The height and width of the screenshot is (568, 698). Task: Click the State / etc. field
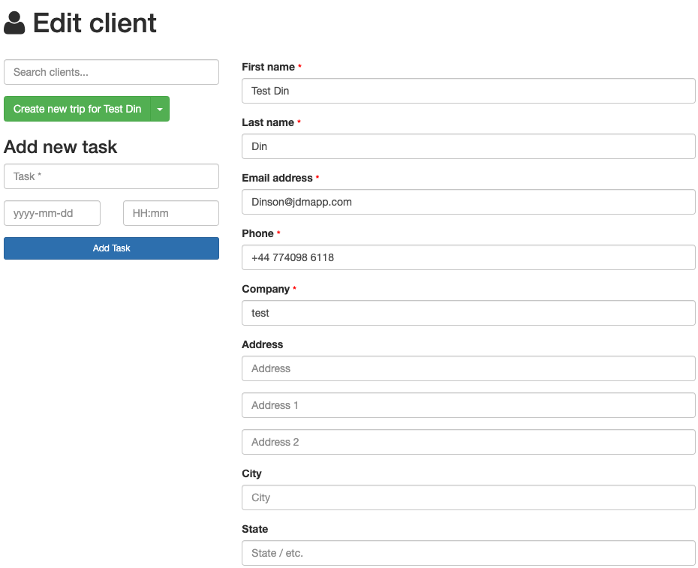coord(468,553)
